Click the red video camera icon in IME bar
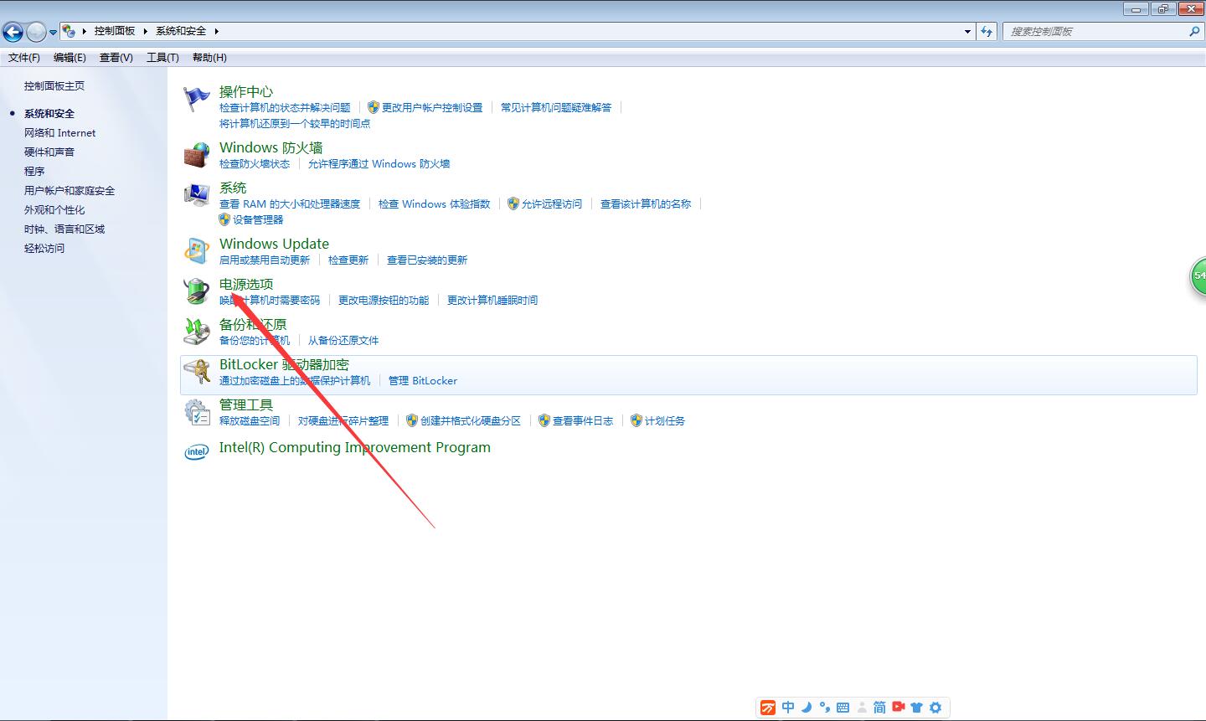Viewport: 1206px width, 721px height. pos(899,708)
